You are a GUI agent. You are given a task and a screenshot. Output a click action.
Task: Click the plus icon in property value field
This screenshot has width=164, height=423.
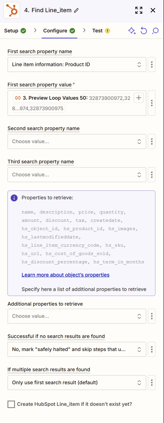click(x=139, y=98)
